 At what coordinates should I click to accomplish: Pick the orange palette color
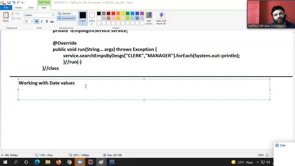click(118, 13)
